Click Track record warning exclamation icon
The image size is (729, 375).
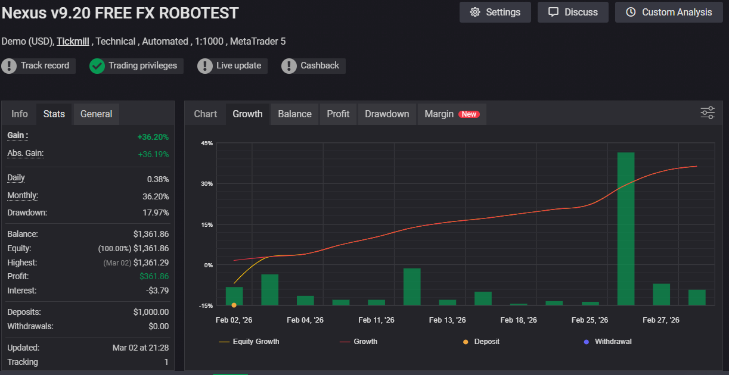[9, 66]
